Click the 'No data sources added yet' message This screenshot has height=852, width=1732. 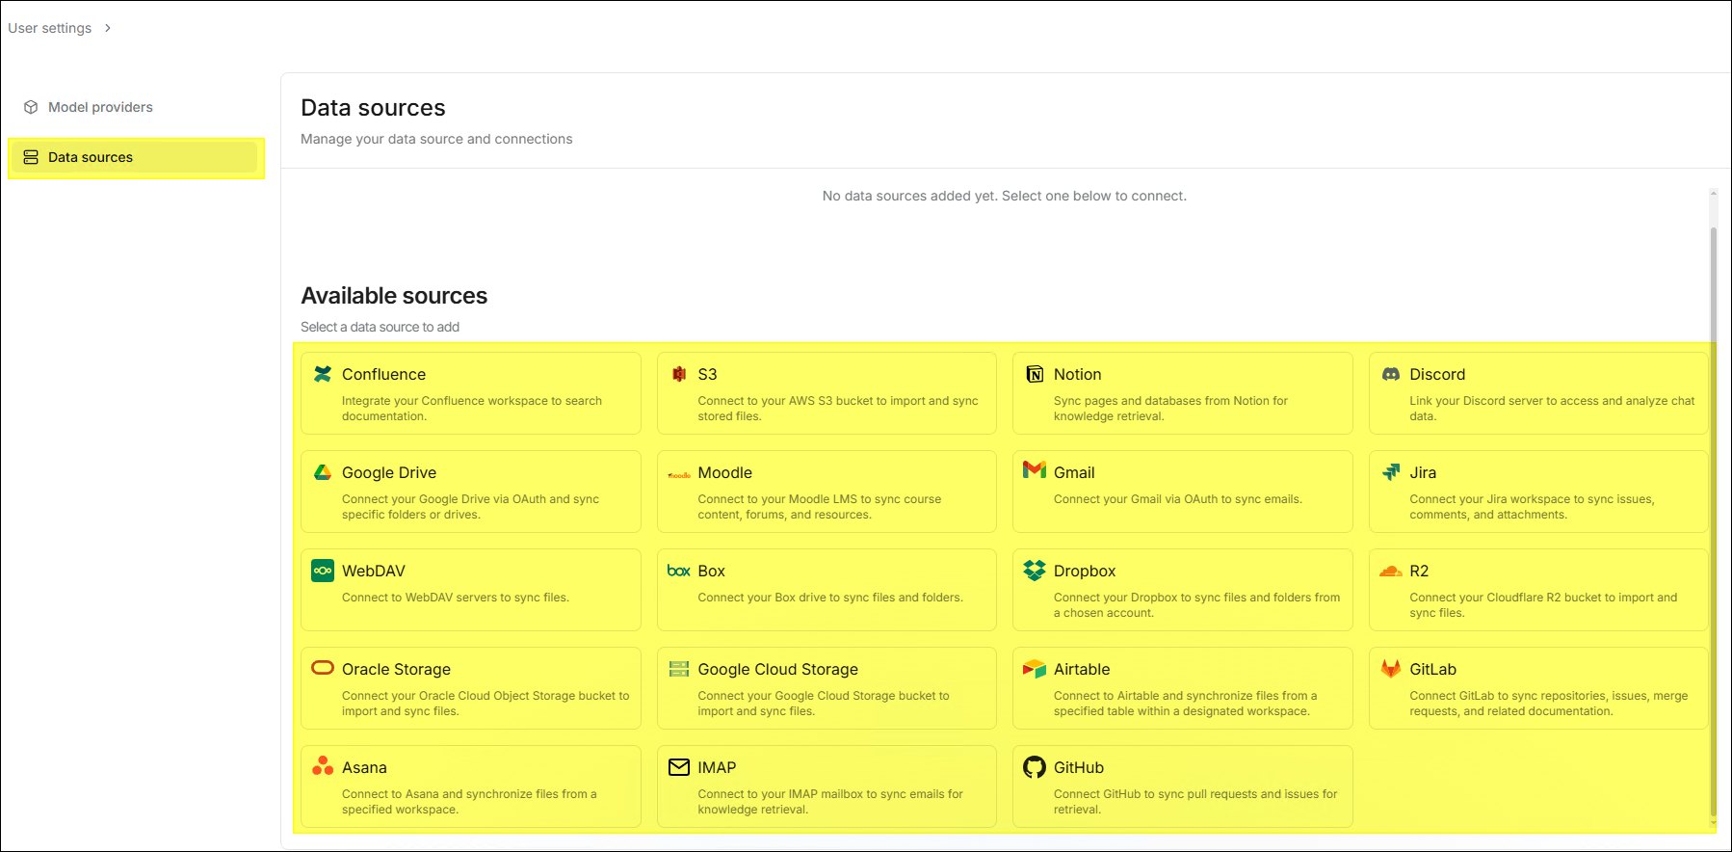[1005, 196]
